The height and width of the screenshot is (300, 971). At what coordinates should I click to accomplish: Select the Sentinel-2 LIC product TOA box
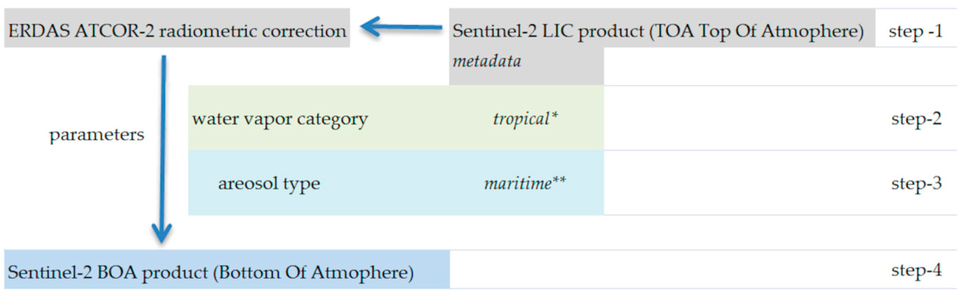coord(658,30)
